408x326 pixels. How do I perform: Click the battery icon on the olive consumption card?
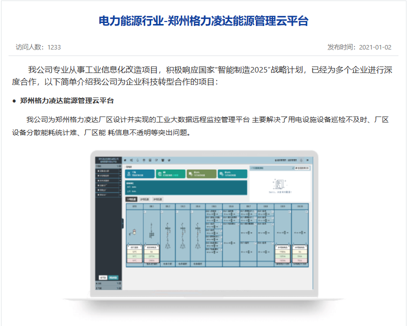tap(189, 173)
